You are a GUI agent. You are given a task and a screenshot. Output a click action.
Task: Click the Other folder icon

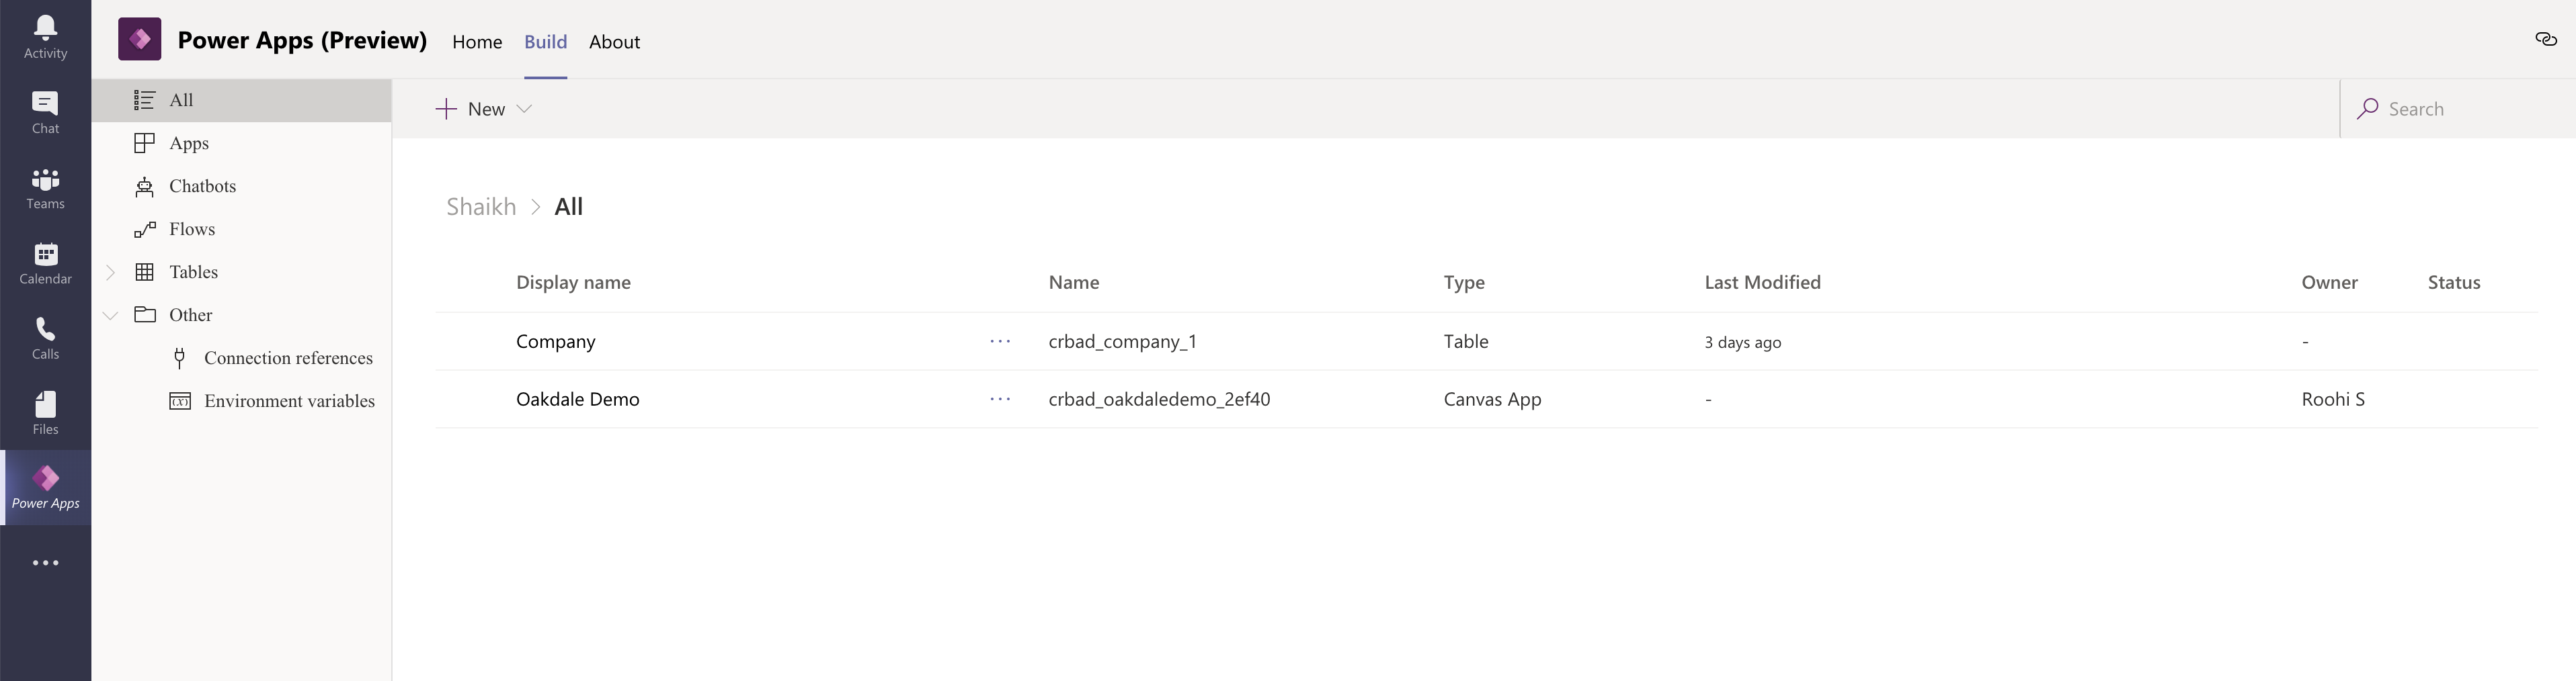click(x=145, y=314)
